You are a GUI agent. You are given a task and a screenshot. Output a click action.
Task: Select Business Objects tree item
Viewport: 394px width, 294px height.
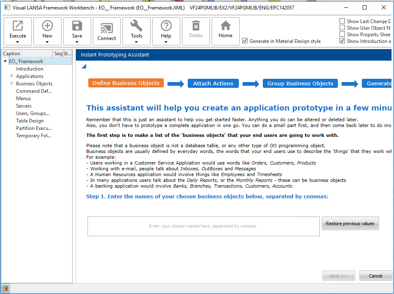tap(34, 84)
